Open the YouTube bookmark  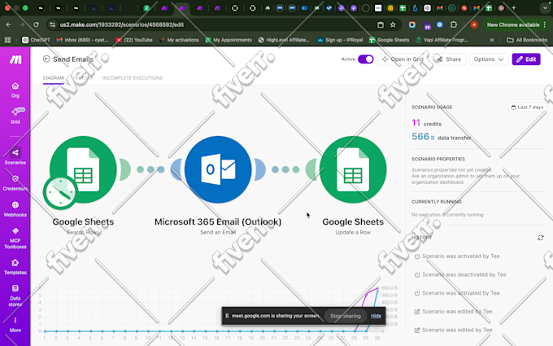coord(134,40)
